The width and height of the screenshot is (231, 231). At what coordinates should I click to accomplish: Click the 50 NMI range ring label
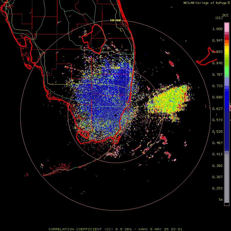(115, 68)
